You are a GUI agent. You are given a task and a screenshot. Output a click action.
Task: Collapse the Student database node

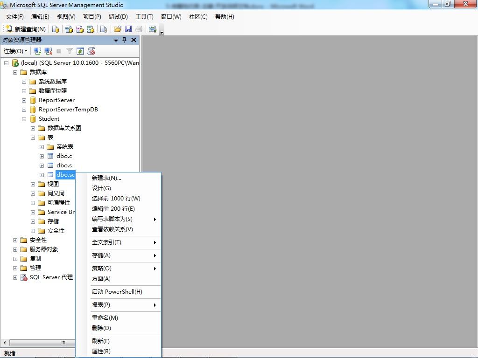(x=24, y=119)
